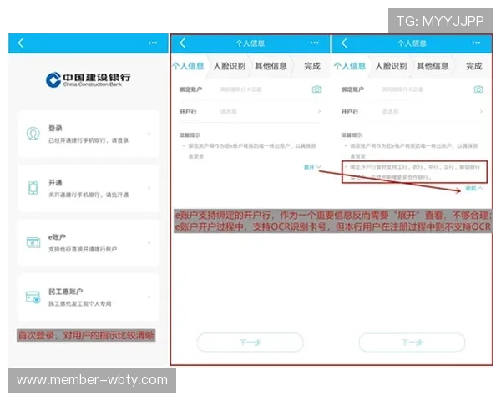Image resolution: width=501 pixels, height=401 pixels.
Task: Tap camera OCR icon on expanded-tips screen
Action: [478, 89]
